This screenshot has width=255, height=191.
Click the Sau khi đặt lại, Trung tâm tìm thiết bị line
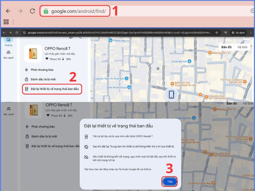(x=133, y=146)
